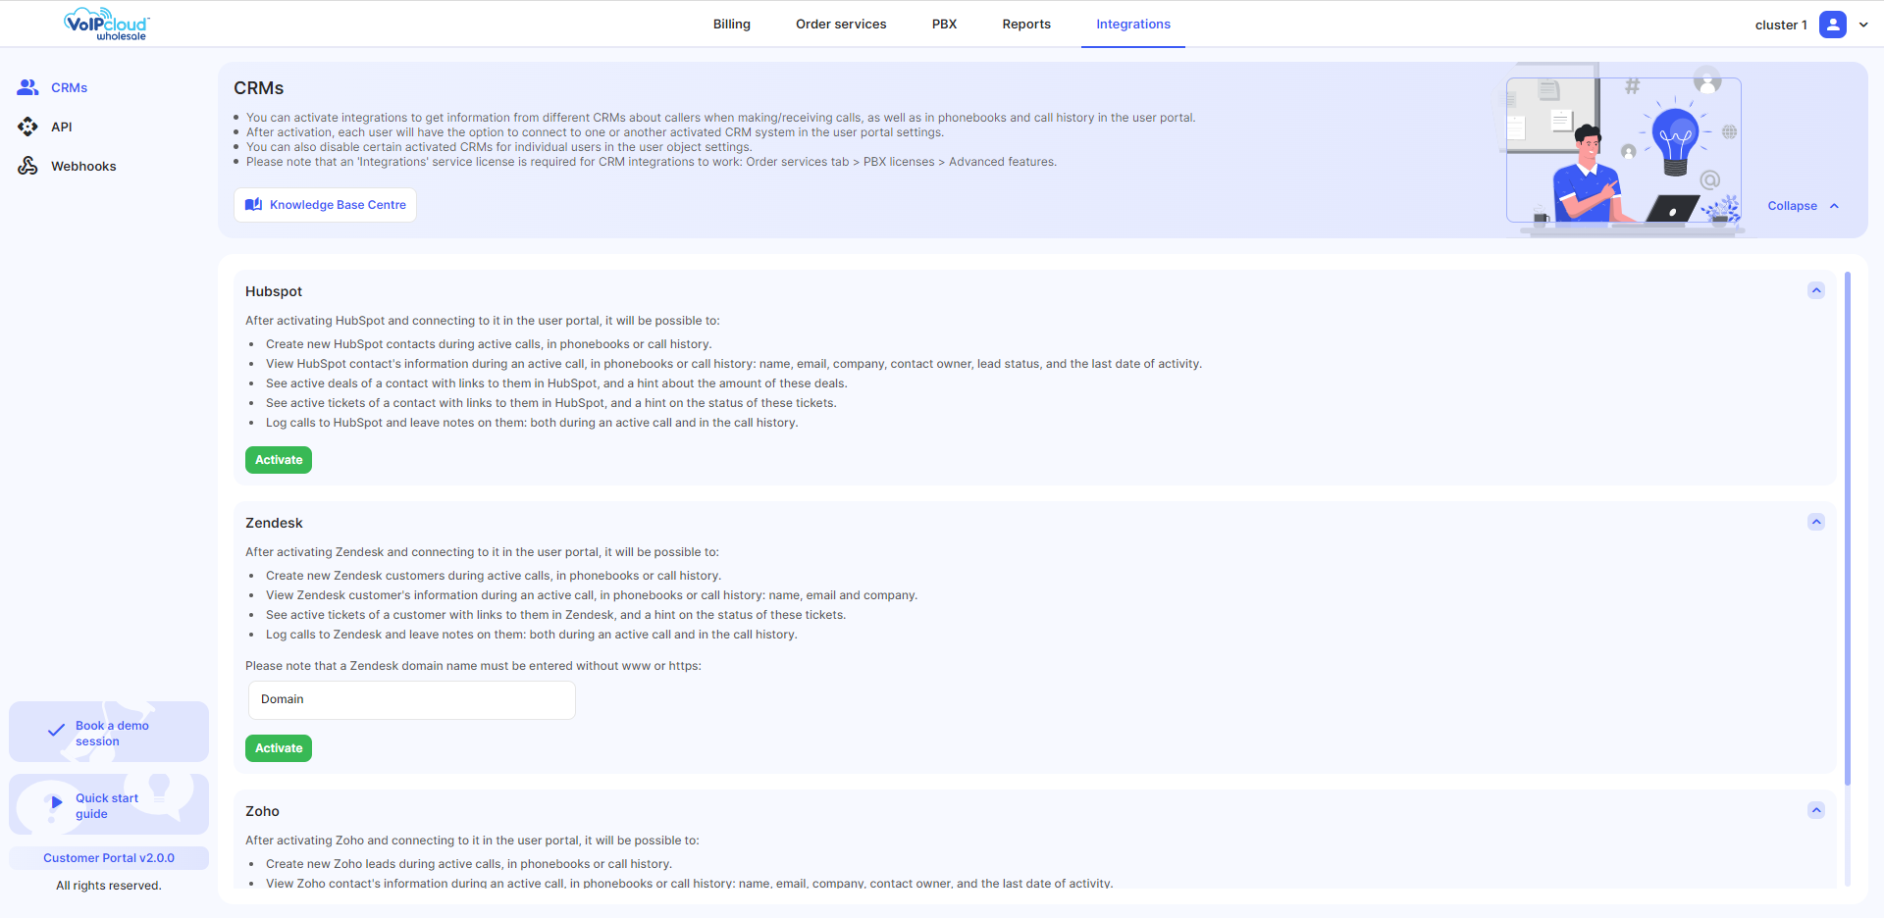Click the Zendesk Domain input field

click(411, 699)
